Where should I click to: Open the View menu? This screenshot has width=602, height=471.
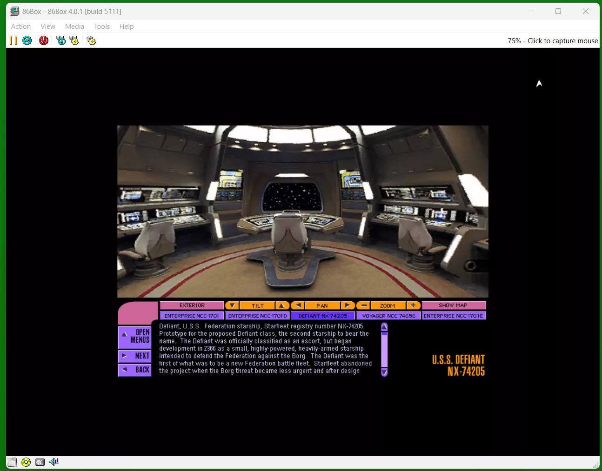click(x=48, y=27)
